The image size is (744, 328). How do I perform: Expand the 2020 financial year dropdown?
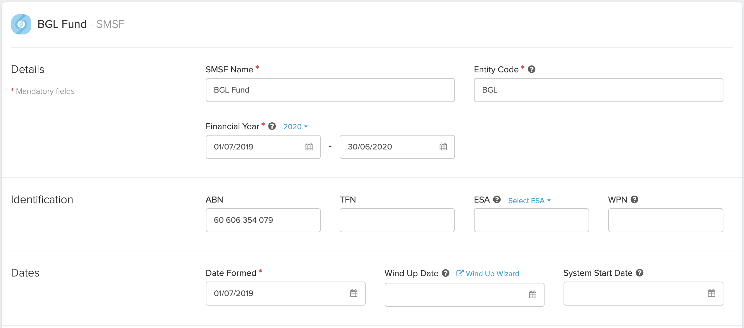[x=295, y=127]
